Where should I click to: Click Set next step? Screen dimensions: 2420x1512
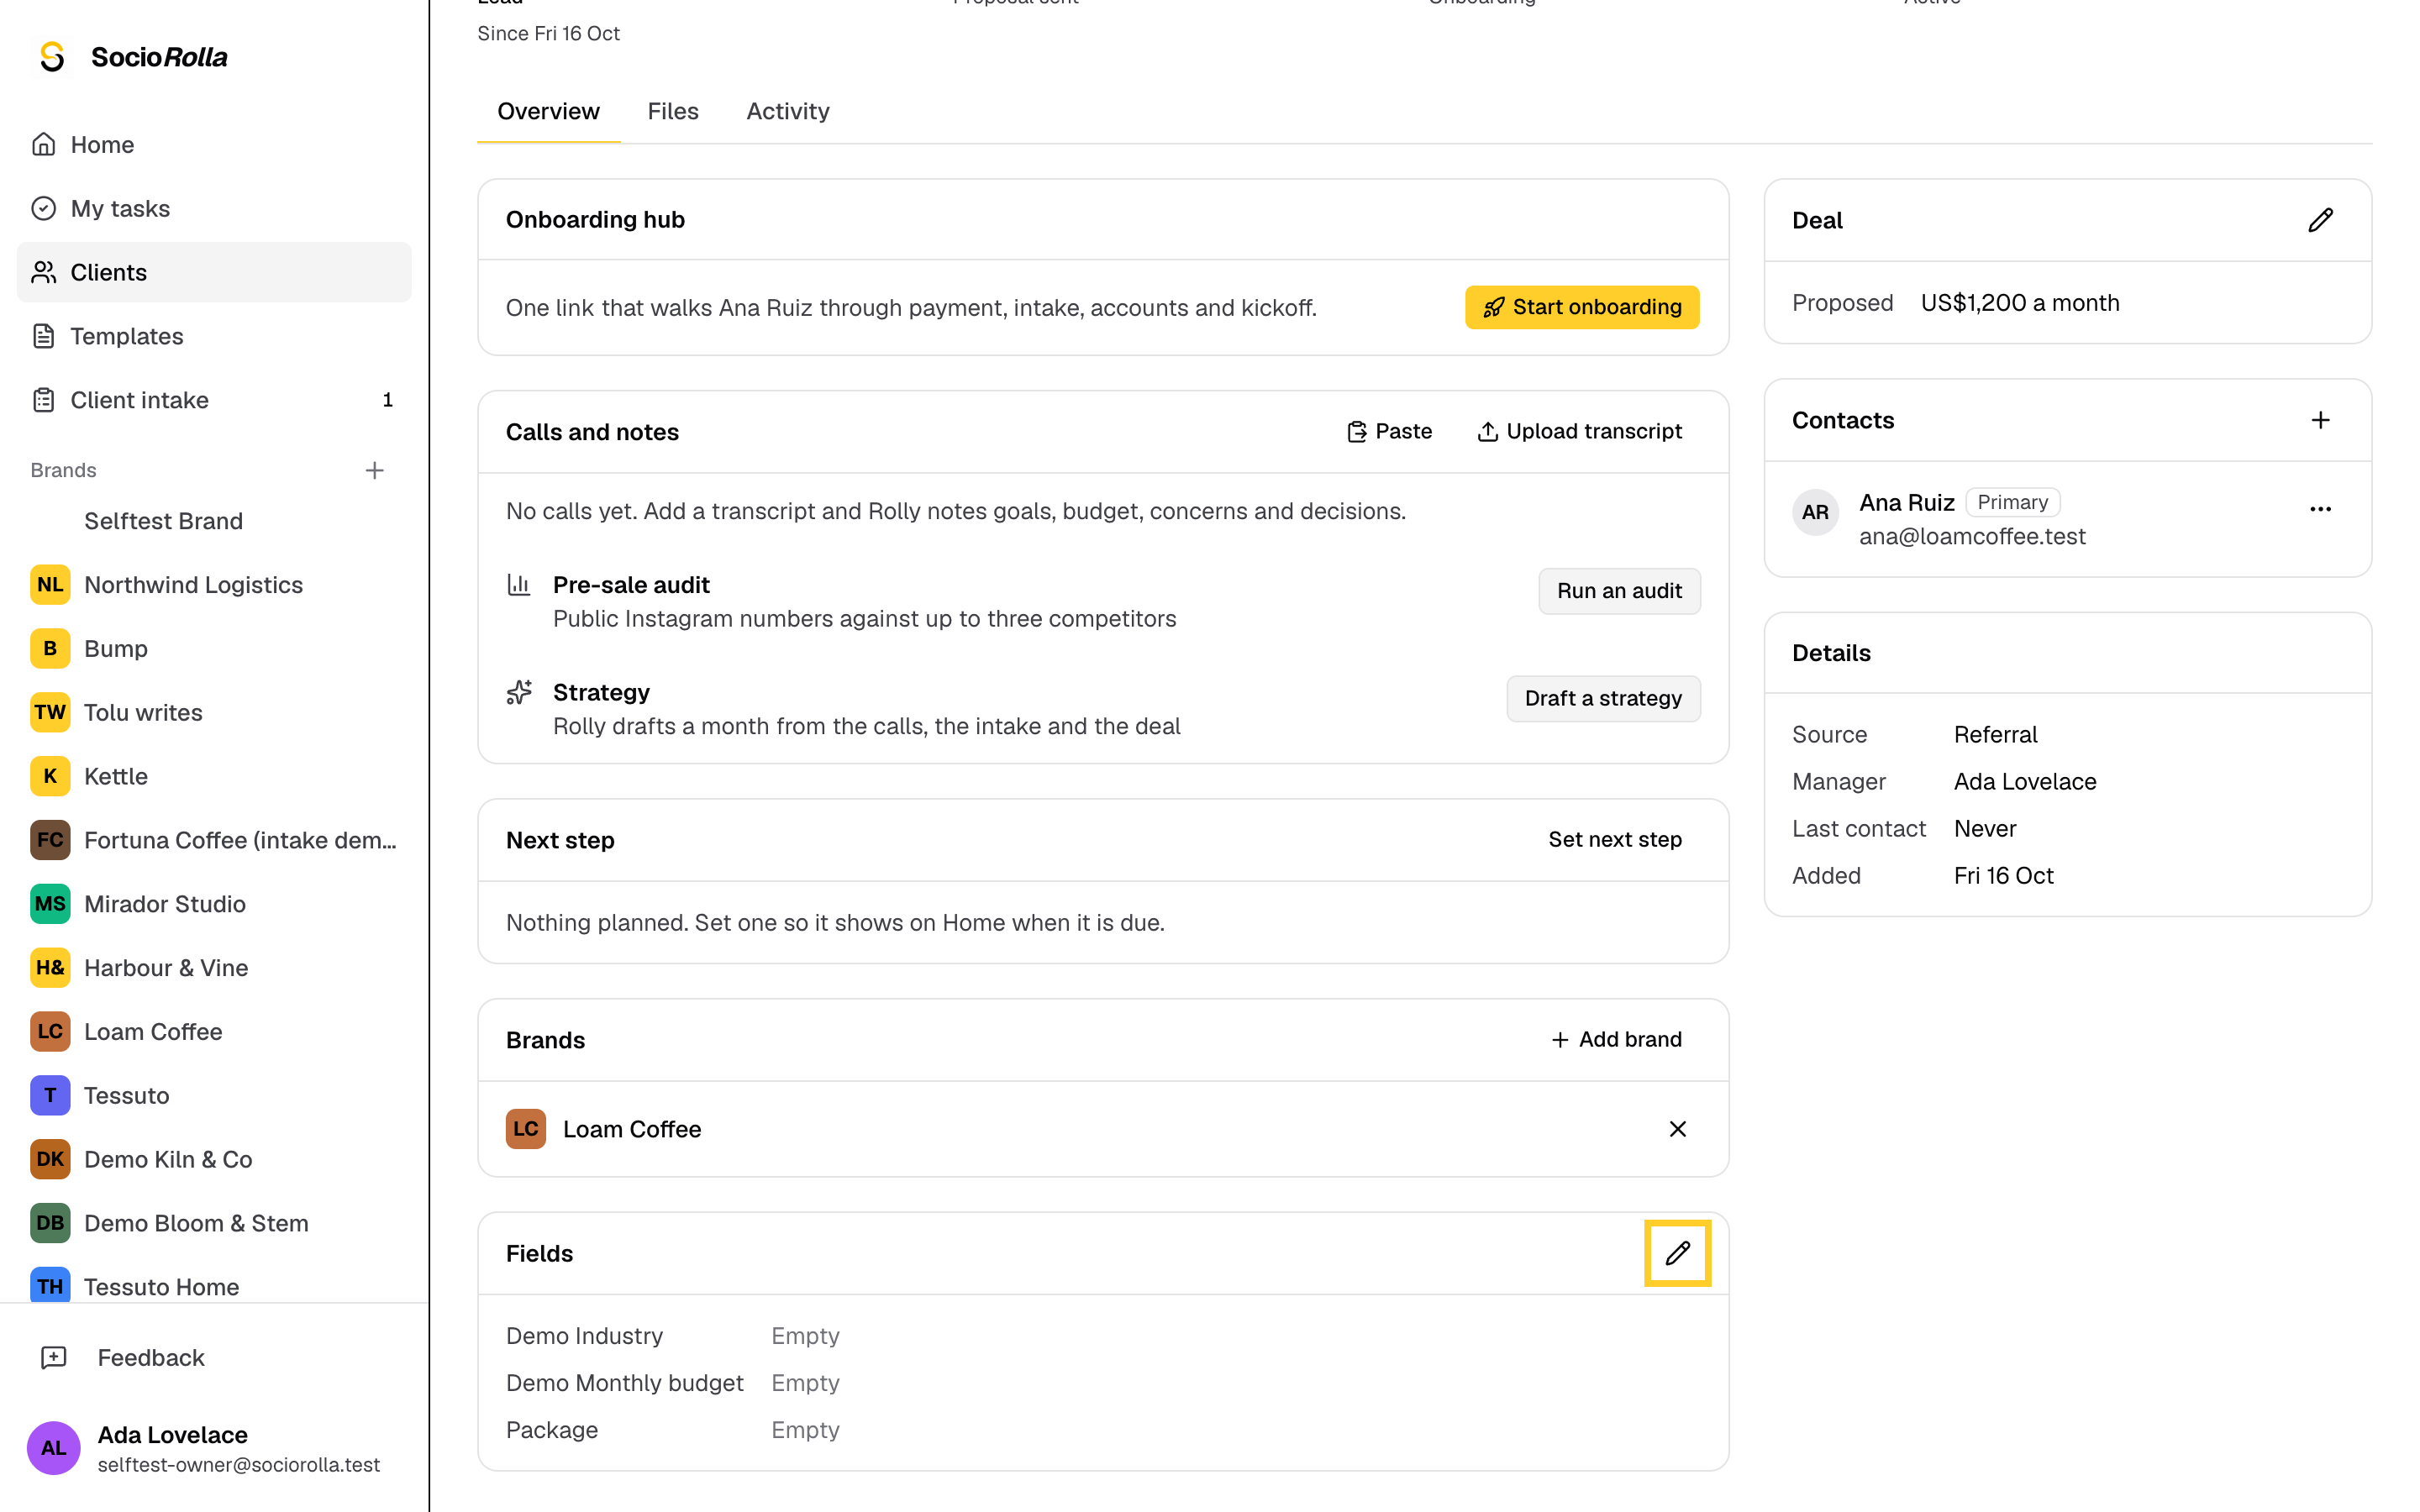(1614, 840)
